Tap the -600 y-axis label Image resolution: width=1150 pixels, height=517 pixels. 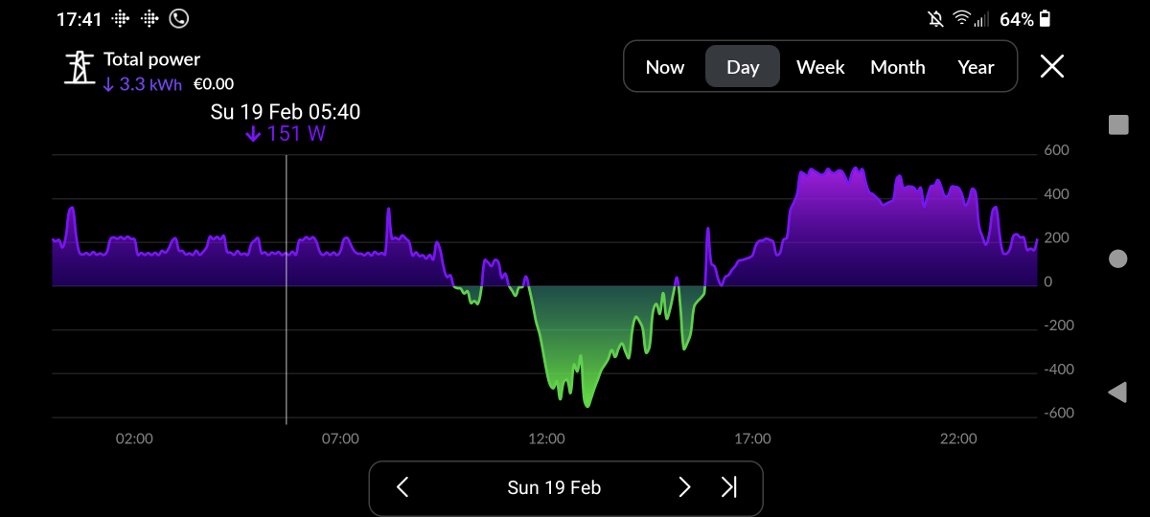1060,414
